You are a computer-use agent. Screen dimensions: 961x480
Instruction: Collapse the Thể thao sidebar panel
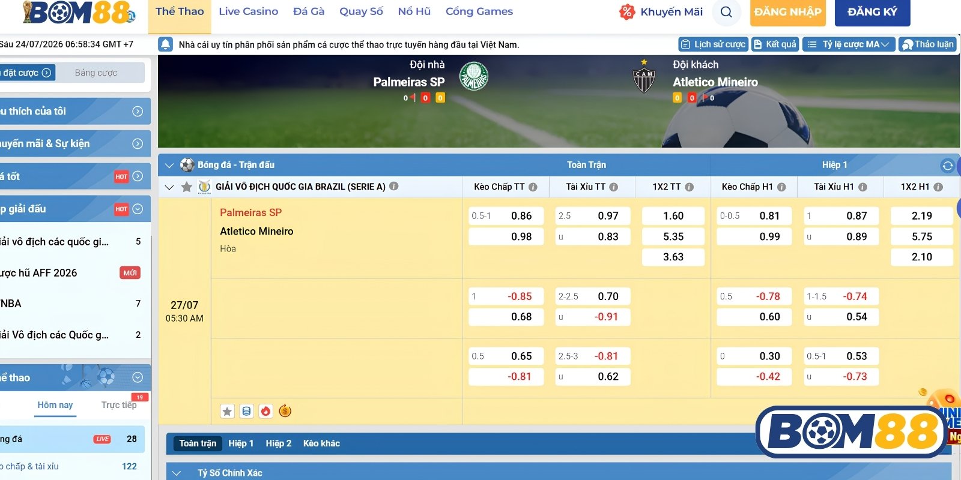pyautogui.click(x=138, y=377)
